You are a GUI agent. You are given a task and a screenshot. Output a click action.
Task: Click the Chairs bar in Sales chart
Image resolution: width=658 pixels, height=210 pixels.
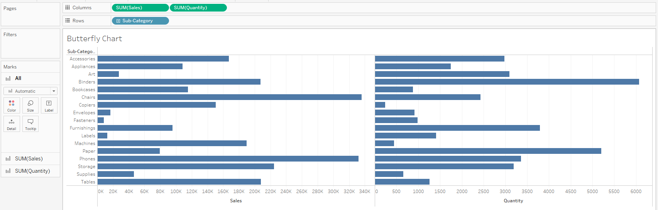click(x=230, y=97)
